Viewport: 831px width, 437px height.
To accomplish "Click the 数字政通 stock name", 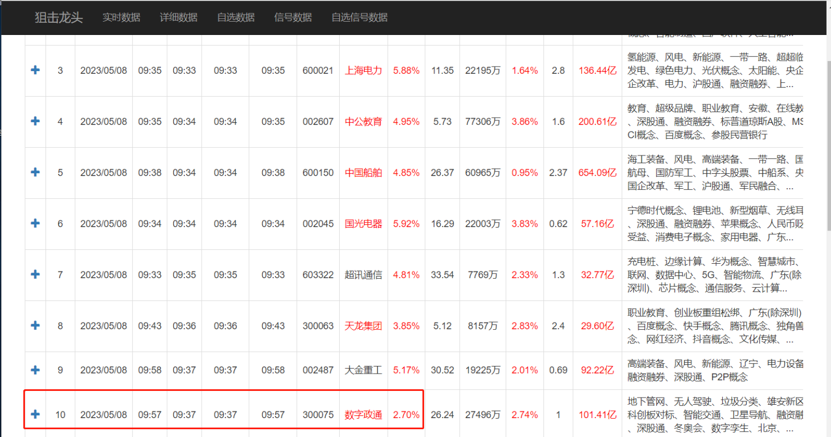I will tap(363, 415).
